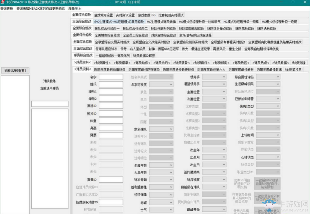Select the 历届年度最佳新秀 tab
Image resolution: width=310 pixels, height=214 pixels.
(241, 69)
